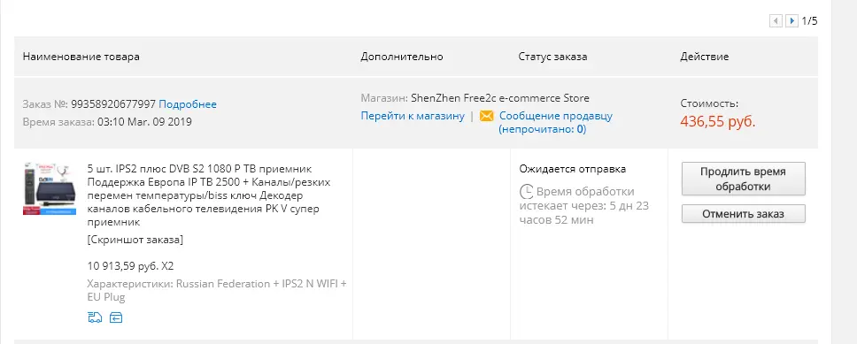Open the IPS2 плюс DVB S2 product title
The height and width of the screenshot is (344, 857).
pos(209,195)
